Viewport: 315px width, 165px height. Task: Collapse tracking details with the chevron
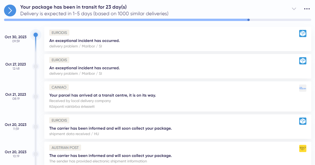[294, 9]
